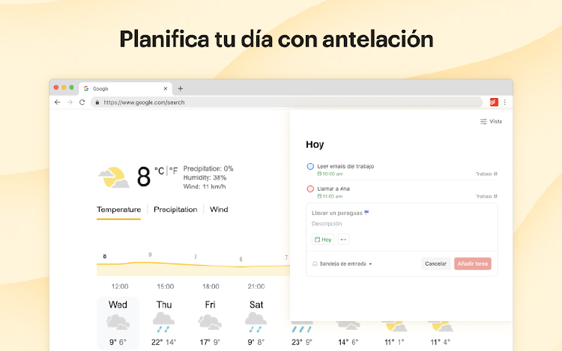The height and width of the screenshot is (351, 562).
Task: Reload the page with refresh icon
Action: pyautogui.click(x=82, y=103)
